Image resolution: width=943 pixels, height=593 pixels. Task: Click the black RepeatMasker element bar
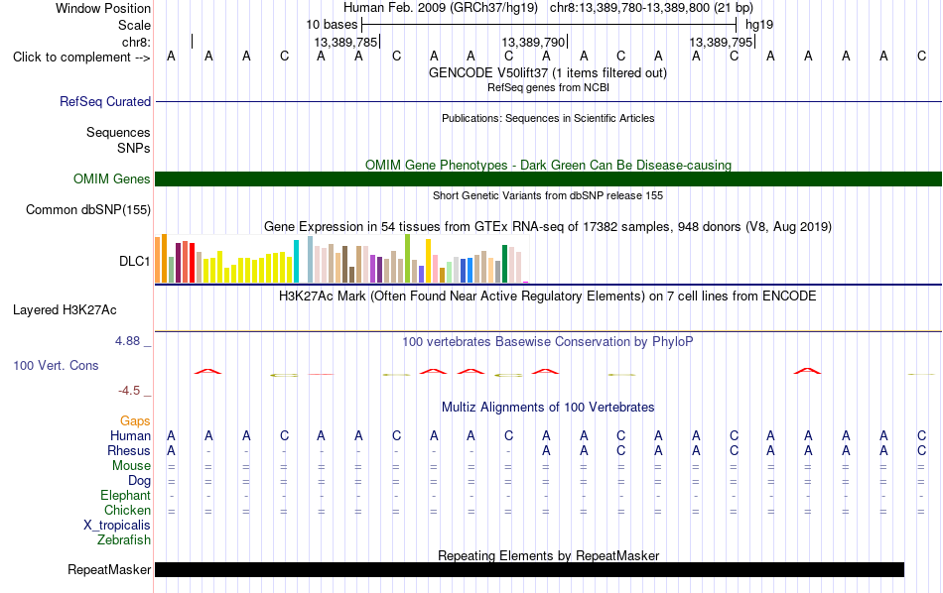(x=529, y=569)
